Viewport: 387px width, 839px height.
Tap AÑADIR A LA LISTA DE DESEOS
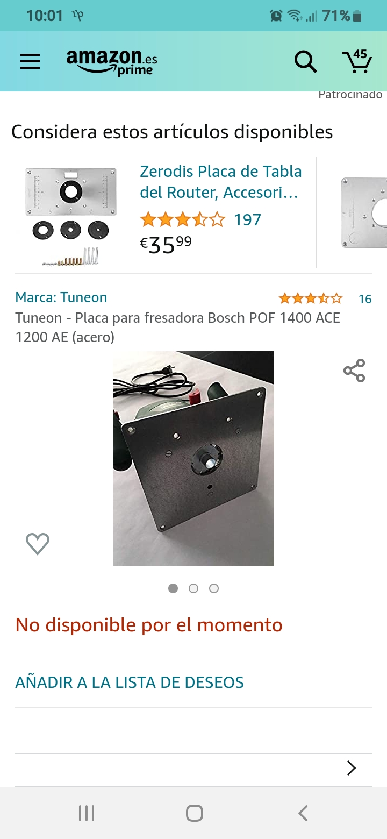pos(130,682)
